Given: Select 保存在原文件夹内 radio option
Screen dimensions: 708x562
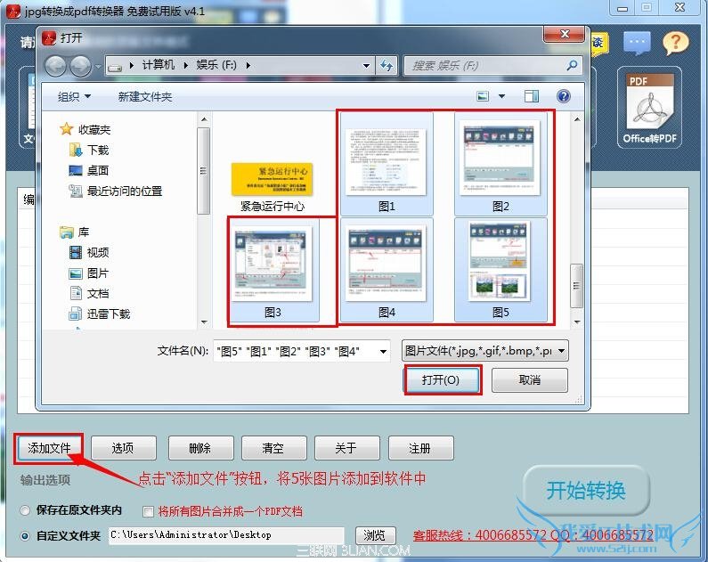Looking at the screenshot, I should (x=25, y=511).
